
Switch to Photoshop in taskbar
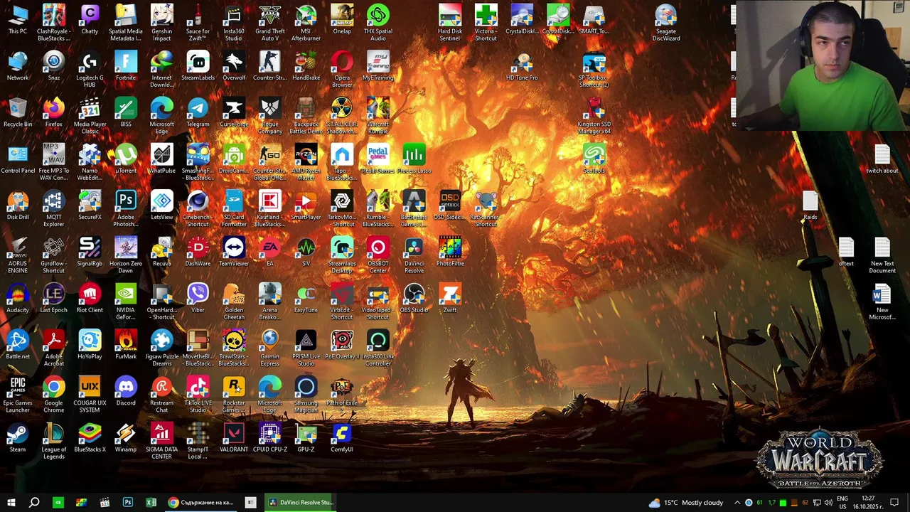128,503
